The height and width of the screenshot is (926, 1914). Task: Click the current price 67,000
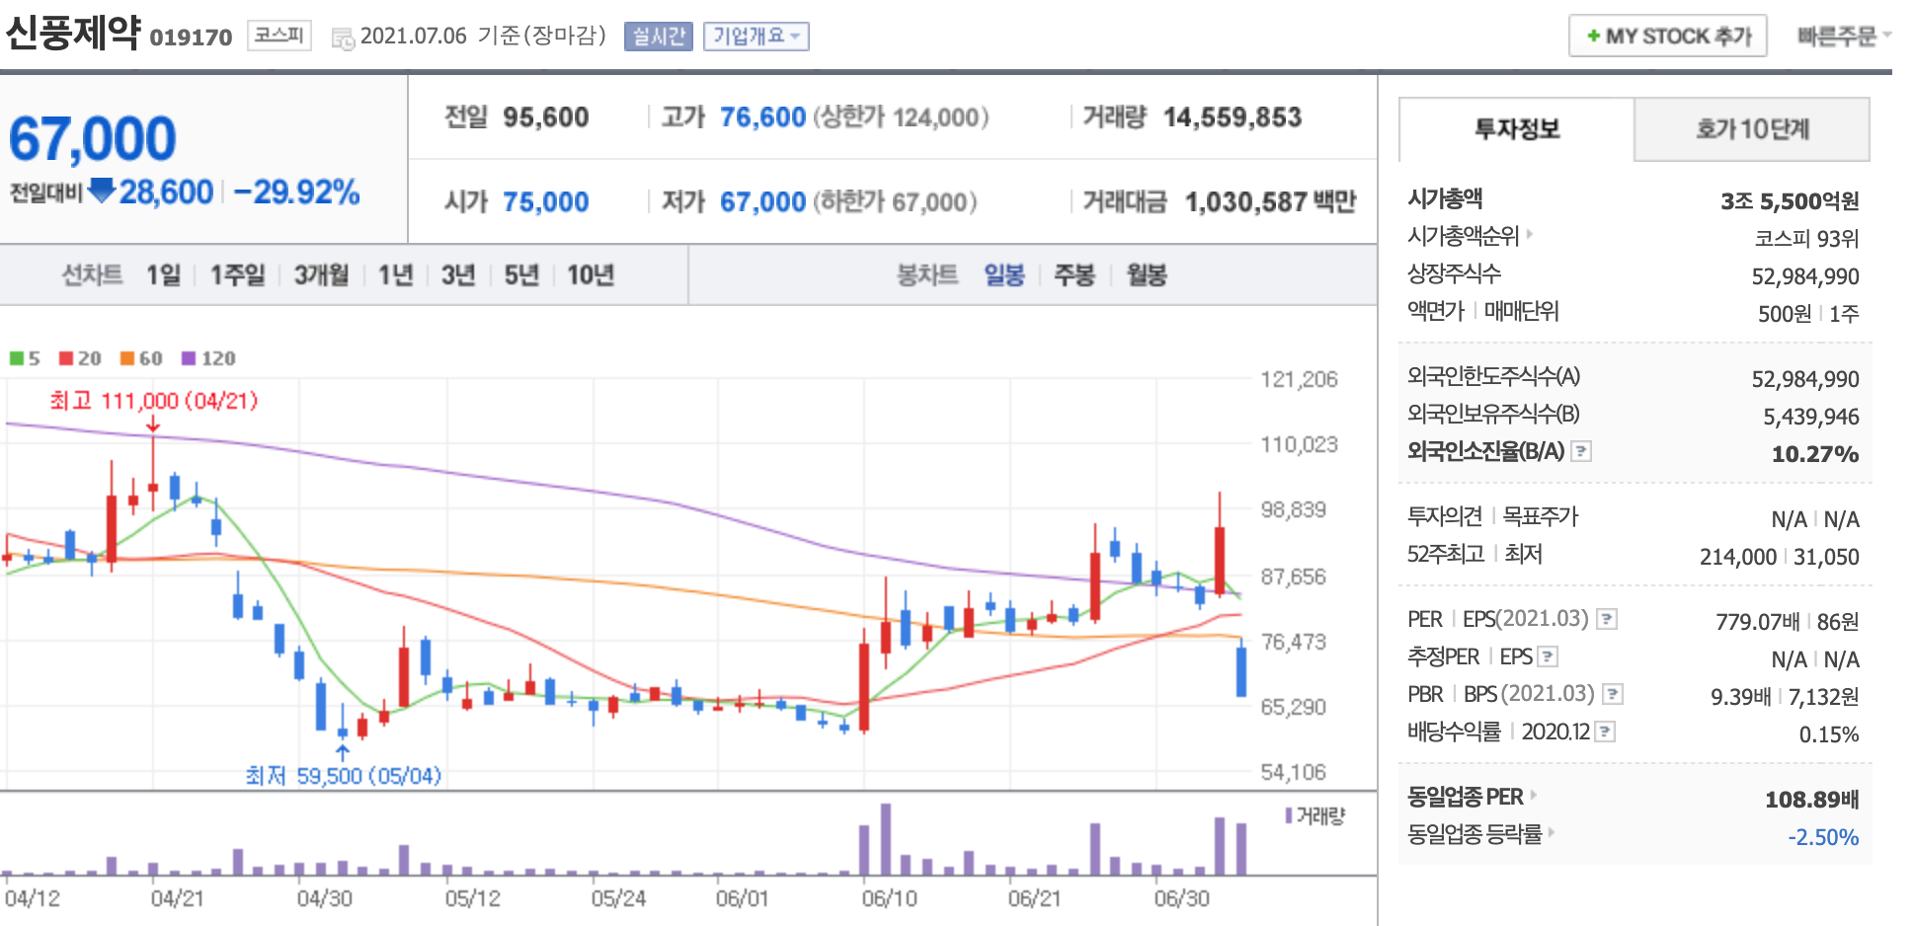tap(92, 138)
